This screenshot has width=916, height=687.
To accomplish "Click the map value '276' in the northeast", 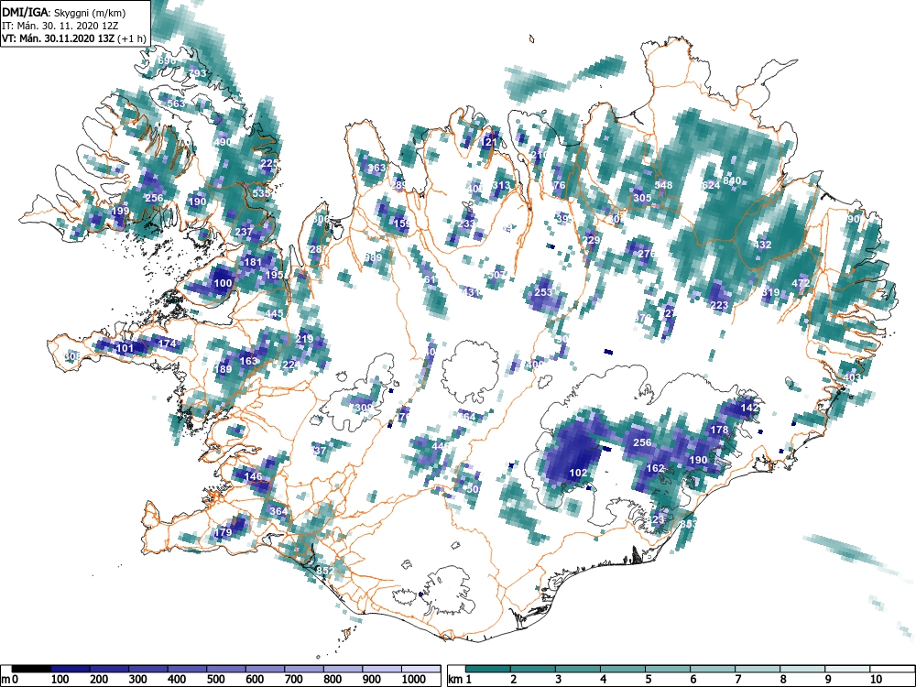I will pyautogui.click(x=646, y=254).
